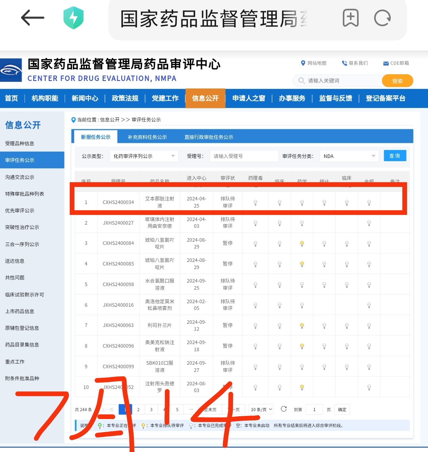Go to page 5 in pagination
The height and width of the screenshot is (452, 428).
click(x=177, y=409)
